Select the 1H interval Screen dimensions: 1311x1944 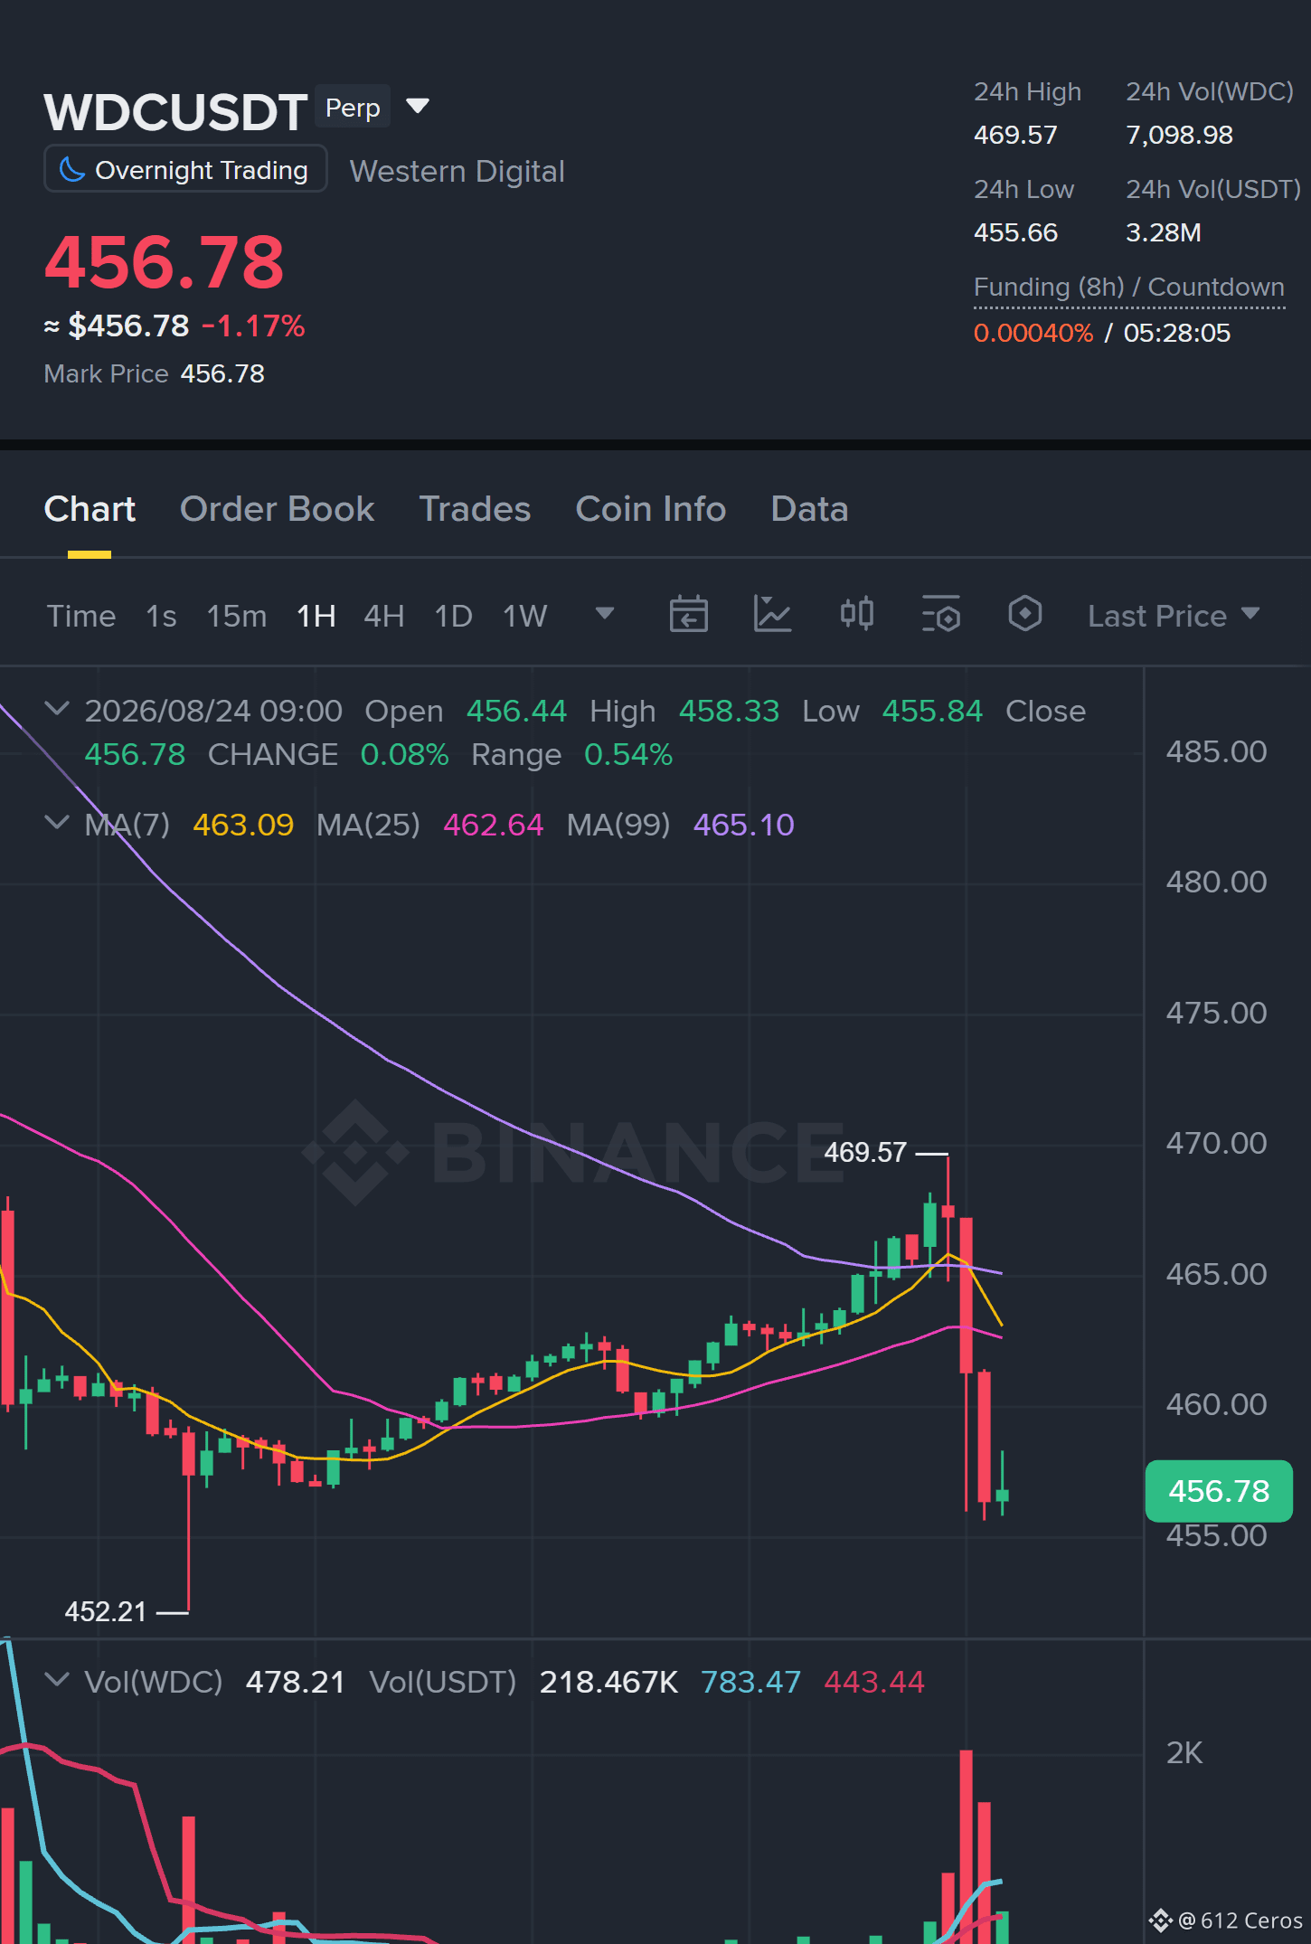[316, 616]
